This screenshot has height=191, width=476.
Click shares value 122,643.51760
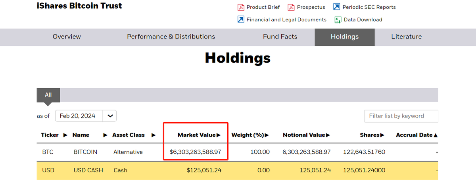point(365,152)
